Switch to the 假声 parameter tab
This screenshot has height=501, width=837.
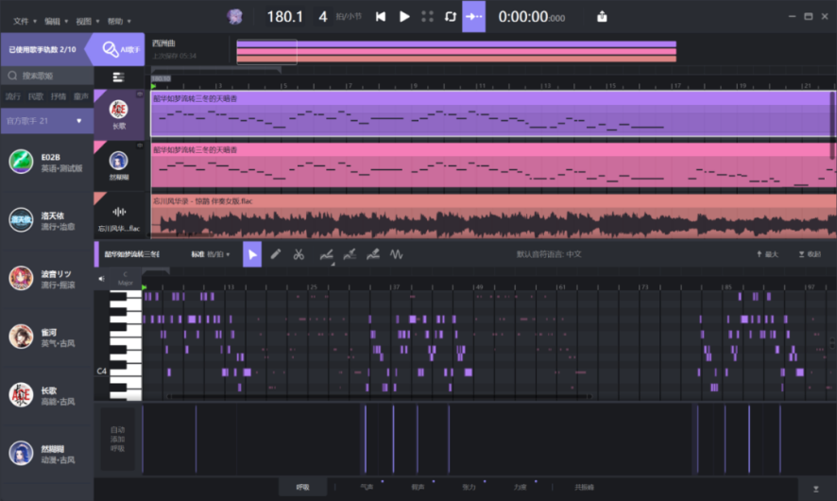pyautogui.click(x=418, y=487)
